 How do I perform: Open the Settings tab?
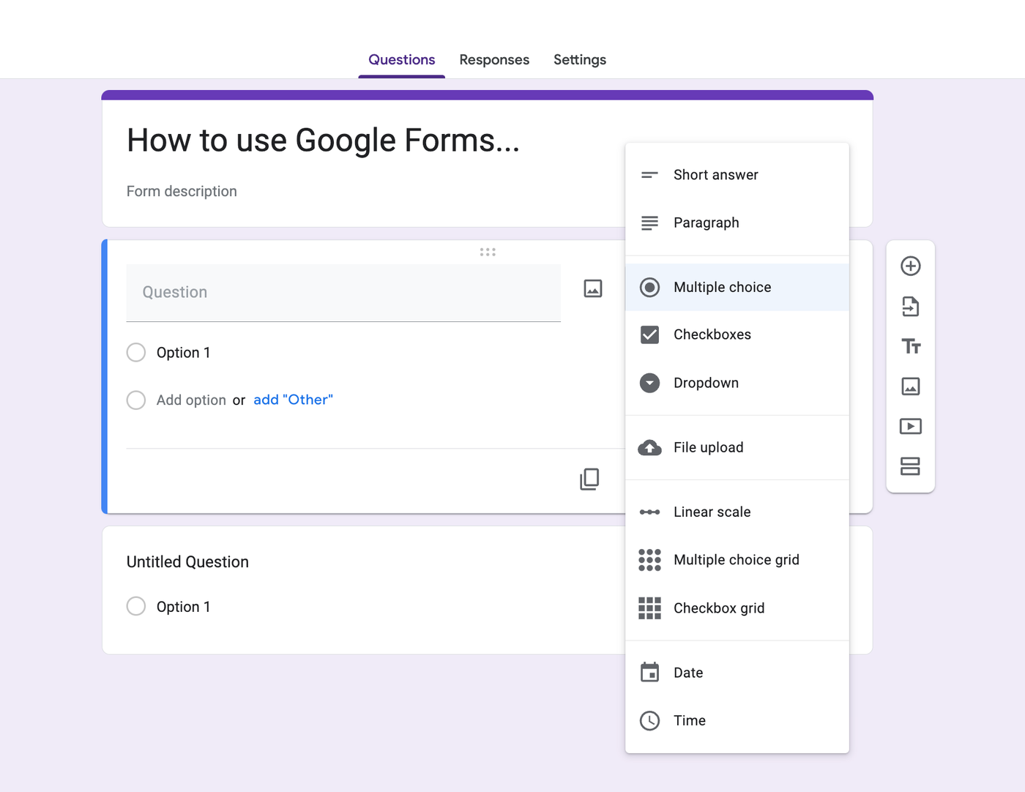[x=579, y=59]
